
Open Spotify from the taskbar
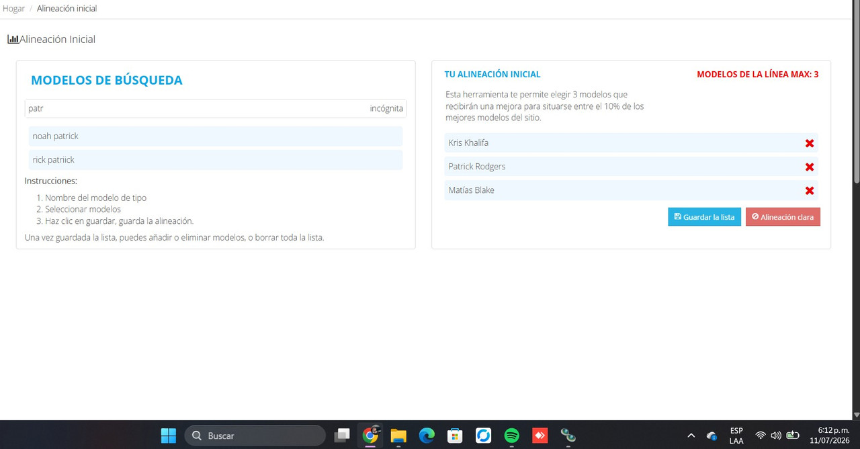pos(511,436)
